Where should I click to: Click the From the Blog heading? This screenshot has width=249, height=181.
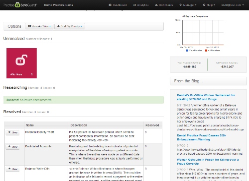tap(188, 81)
